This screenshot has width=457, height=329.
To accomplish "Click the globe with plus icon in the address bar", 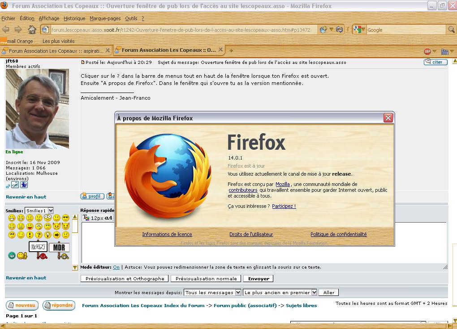I will 323,30.
